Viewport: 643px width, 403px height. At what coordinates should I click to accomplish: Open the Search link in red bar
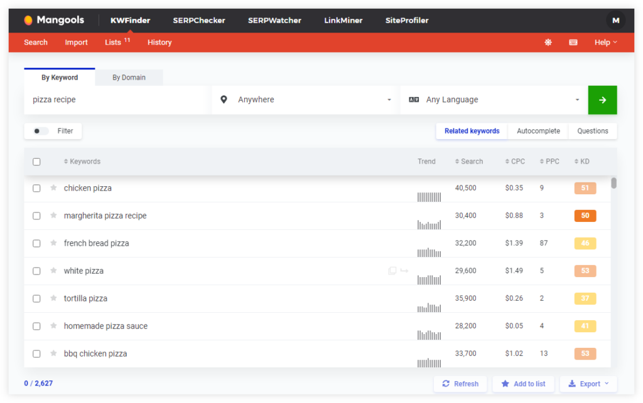click(36, 42)
